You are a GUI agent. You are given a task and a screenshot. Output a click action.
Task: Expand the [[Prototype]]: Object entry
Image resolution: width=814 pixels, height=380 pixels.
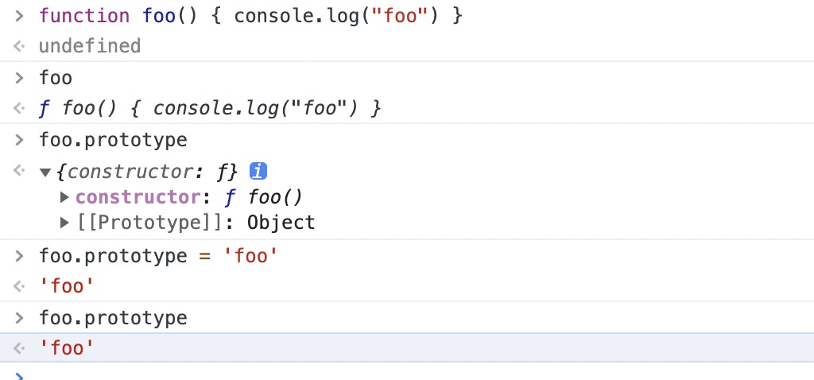pyautogui.click(x=65, y=223)
